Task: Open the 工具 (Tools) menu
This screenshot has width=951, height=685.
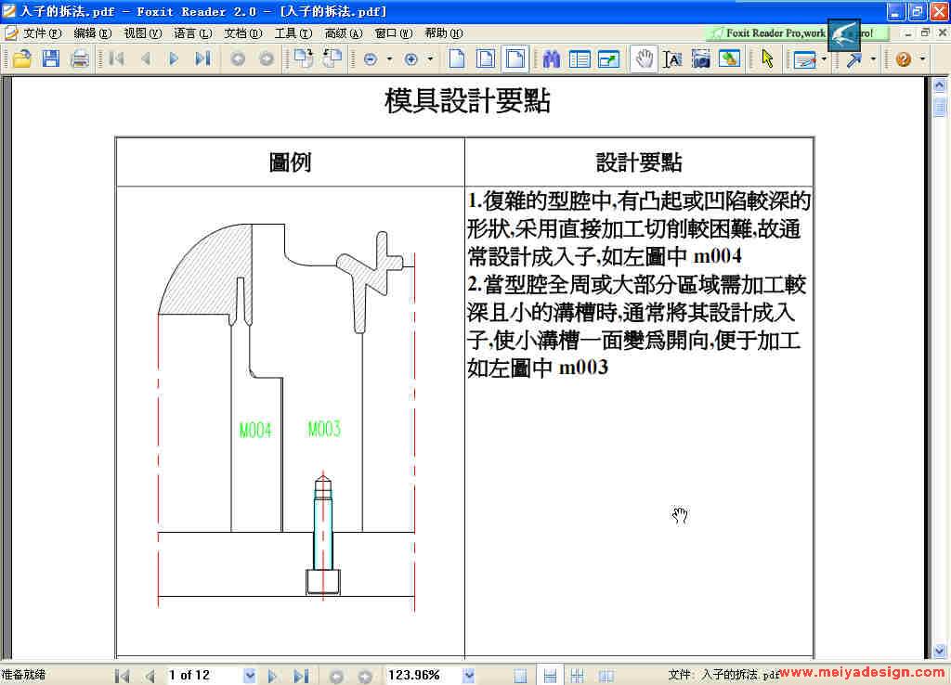Action: tap(293, 33)
